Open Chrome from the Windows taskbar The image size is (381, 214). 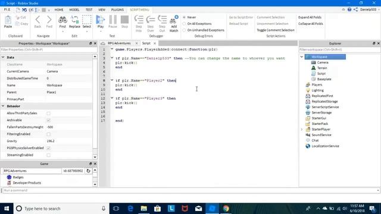coord(226,209)
